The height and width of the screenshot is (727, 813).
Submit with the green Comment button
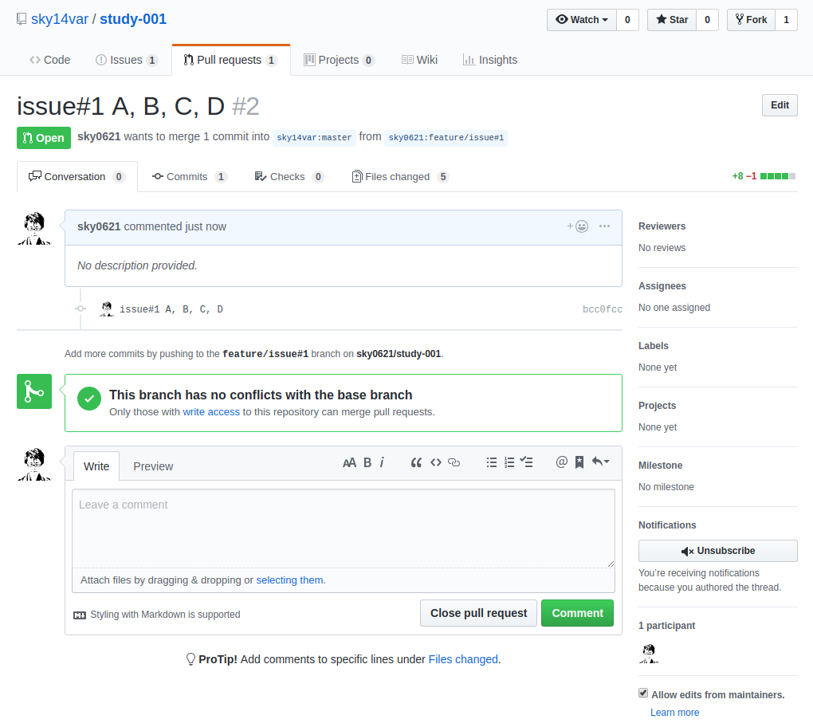(577, 613)
